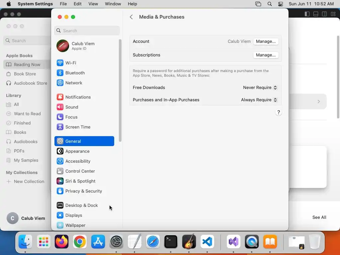Open the Help menu

[x=132, y=4]
